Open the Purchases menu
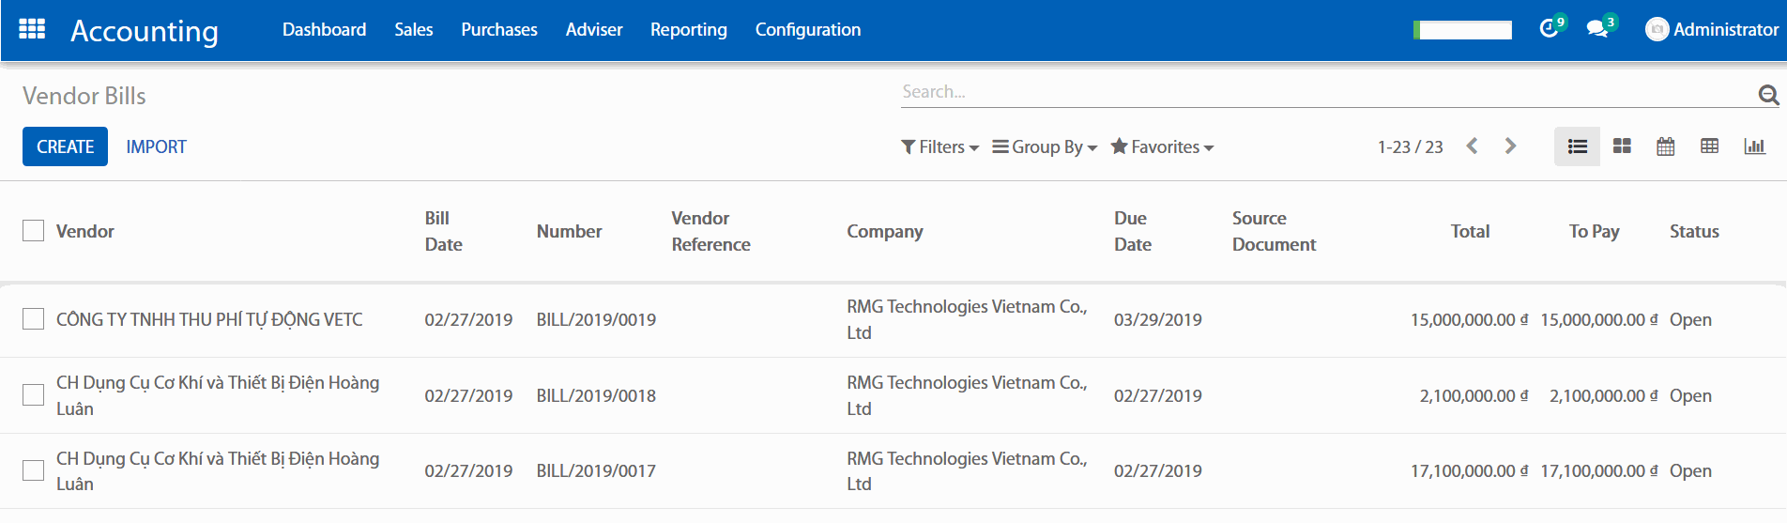 499,30
